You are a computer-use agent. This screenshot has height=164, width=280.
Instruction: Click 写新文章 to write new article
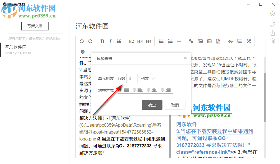35,26
